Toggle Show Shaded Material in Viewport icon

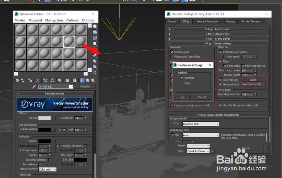point(75,80)
